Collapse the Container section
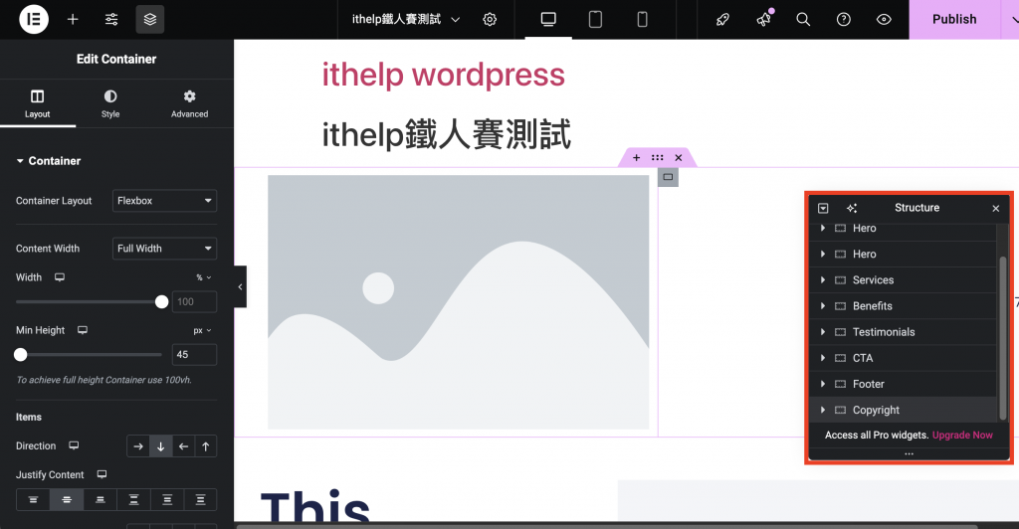1019x529 pixels. pos(48,161)
